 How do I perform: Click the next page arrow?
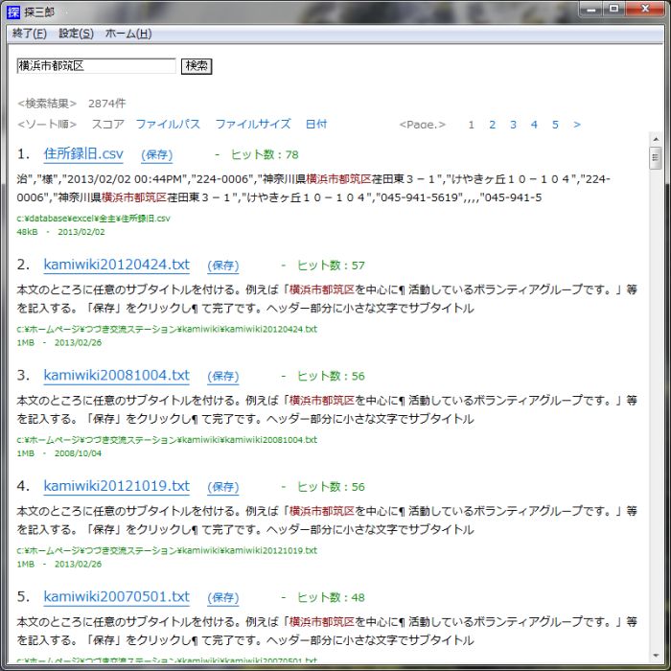click(x=576, y=125)
